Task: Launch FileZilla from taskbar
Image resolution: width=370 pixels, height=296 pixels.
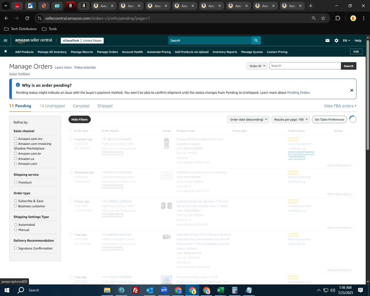Action: 135,290
